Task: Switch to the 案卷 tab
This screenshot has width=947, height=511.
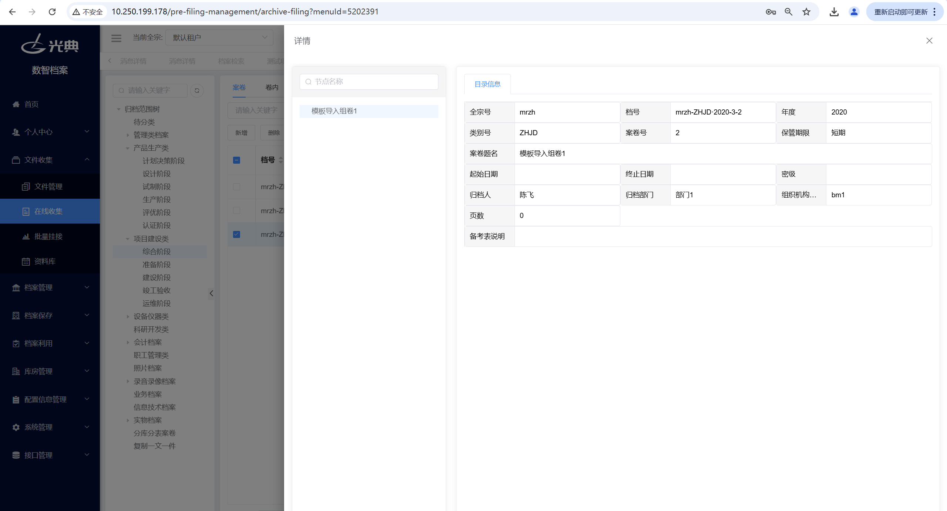Action: 239,88
